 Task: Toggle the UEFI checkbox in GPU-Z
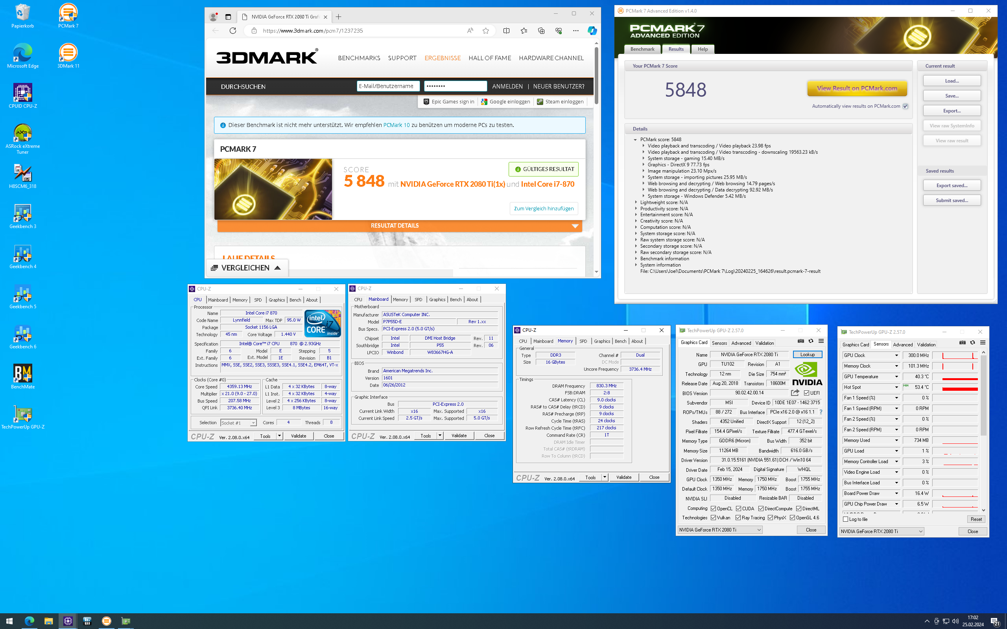click(806, 393)
